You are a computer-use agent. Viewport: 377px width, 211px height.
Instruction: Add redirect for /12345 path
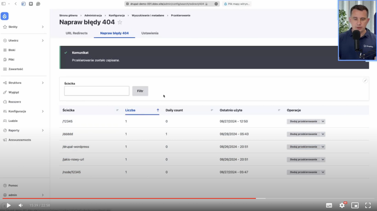pos(303,121)
